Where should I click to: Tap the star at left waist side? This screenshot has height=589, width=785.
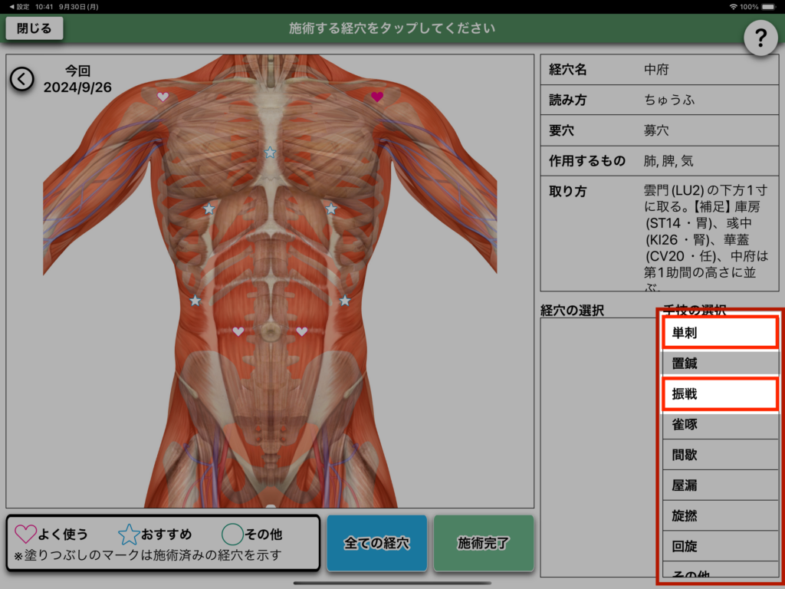coord(195,301)
